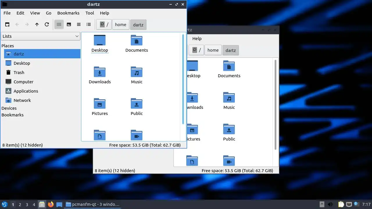Image resolution: width=372 pixels, height=209 pixels.
Task: Launch file manager from panel quicklaunch
Action: [x=42, y=204]
